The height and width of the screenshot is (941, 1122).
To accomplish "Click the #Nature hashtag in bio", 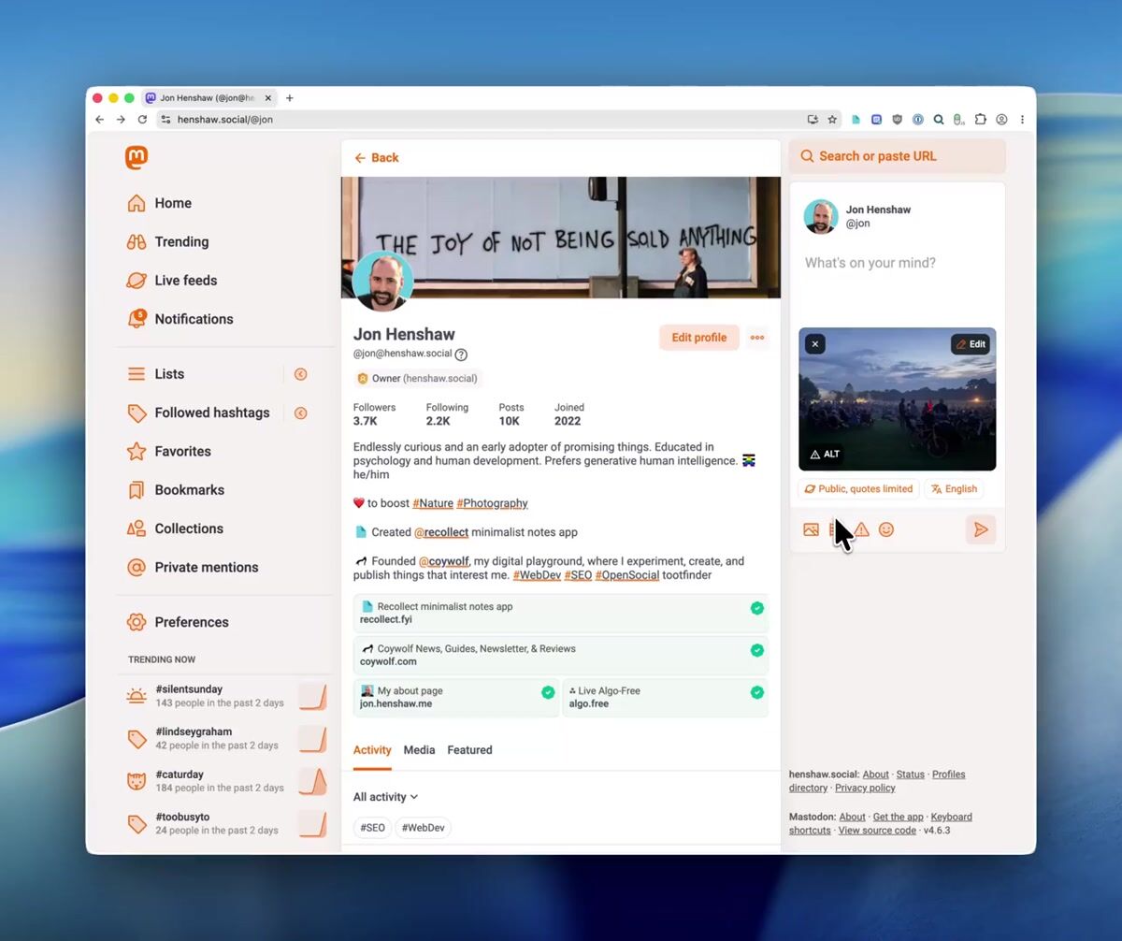I will [433, 503].
